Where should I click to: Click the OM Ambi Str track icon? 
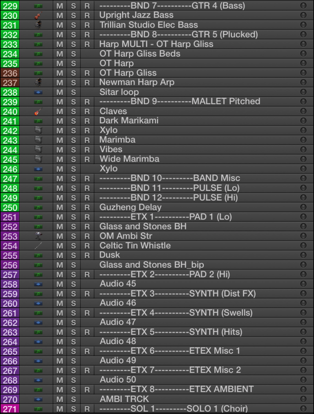click(x=38, y=236)
